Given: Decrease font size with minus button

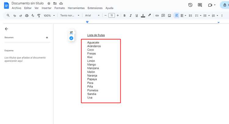Looking at the screenshot, I should tap(105, 15).
